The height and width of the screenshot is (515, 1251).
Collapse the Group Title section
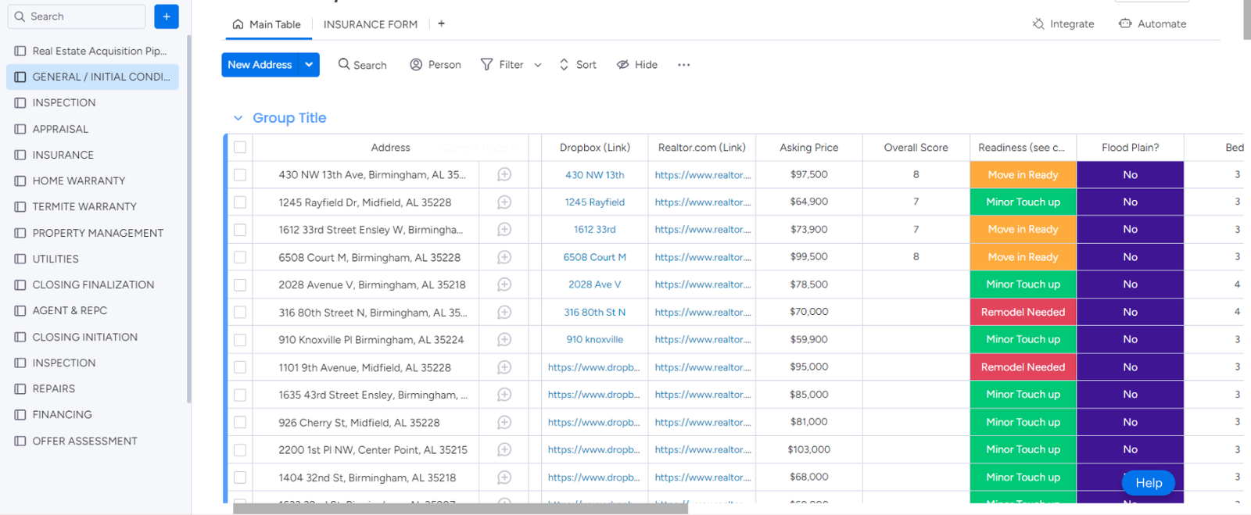[x=238, y=118]
